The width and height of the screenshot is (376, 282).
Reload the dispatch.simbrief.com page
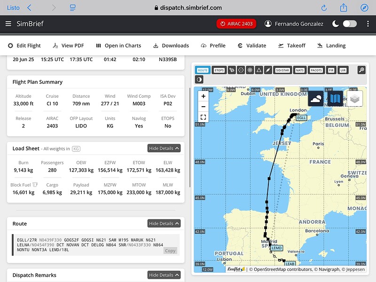(x=324, y=8)
